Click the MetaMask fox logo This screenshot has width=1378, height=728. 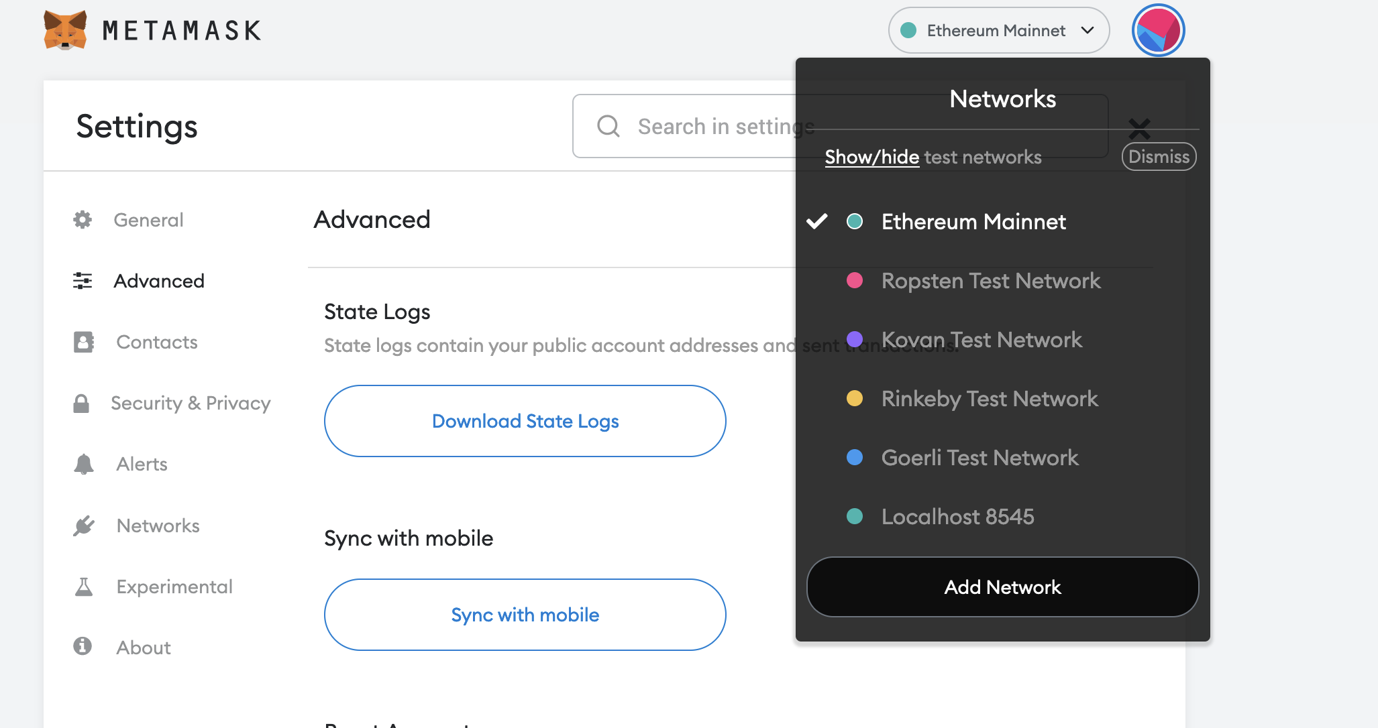[x=65, y=30]
